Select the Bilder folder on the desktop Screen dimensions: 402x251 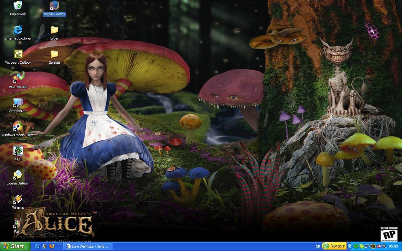pyautogui.click(x=54, y=33)
